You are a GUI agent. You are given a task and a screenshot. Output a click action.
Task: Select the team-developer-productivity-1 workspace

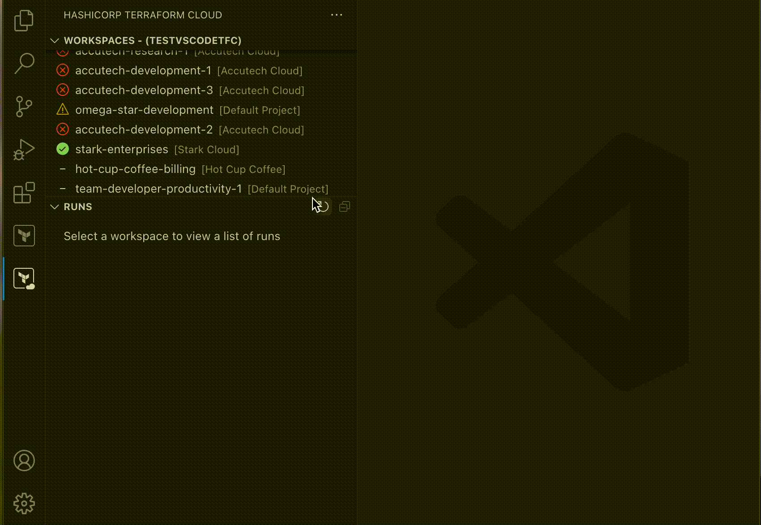pyautogui.click(x=201, y=189)
